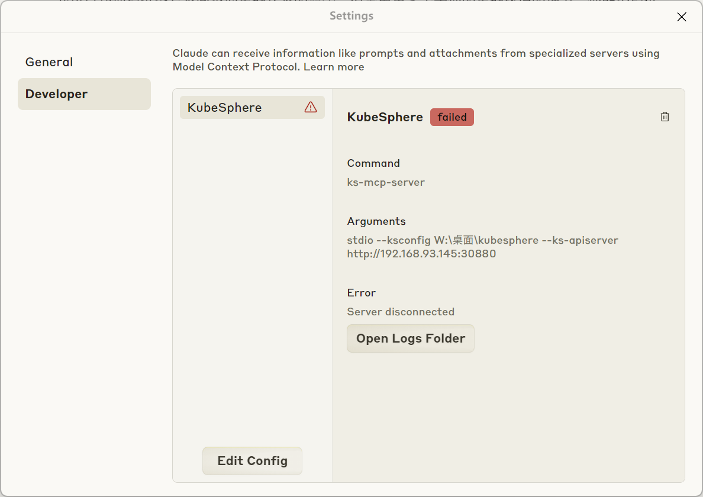Click the Error label
The image size is (703, 497).
362,293
